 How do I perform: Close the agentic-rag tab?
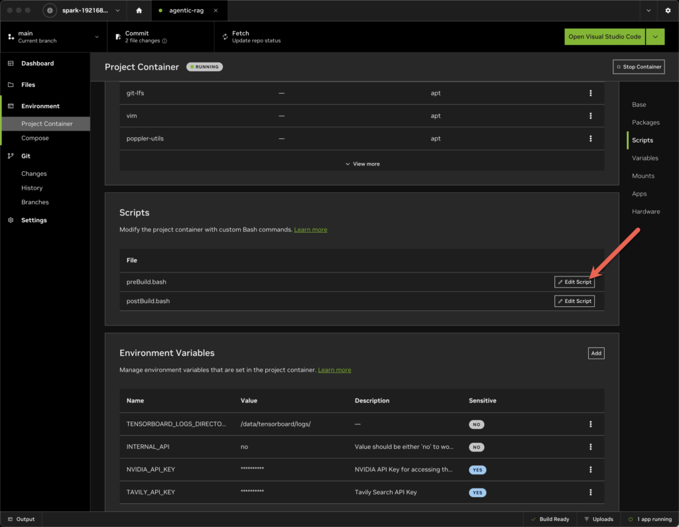pyautogui.click(x=216, y=11)
